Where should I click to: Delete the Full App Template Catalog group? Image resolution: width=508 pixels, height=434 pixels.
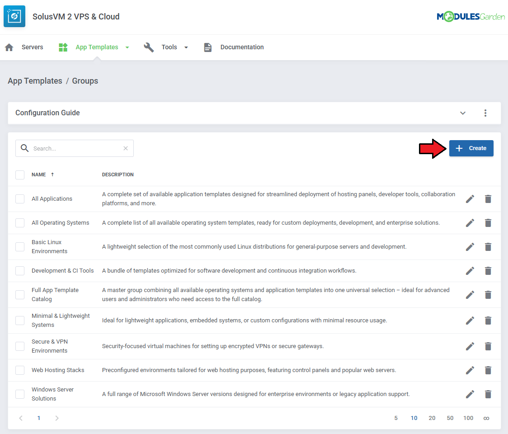[x=488, y=295]
